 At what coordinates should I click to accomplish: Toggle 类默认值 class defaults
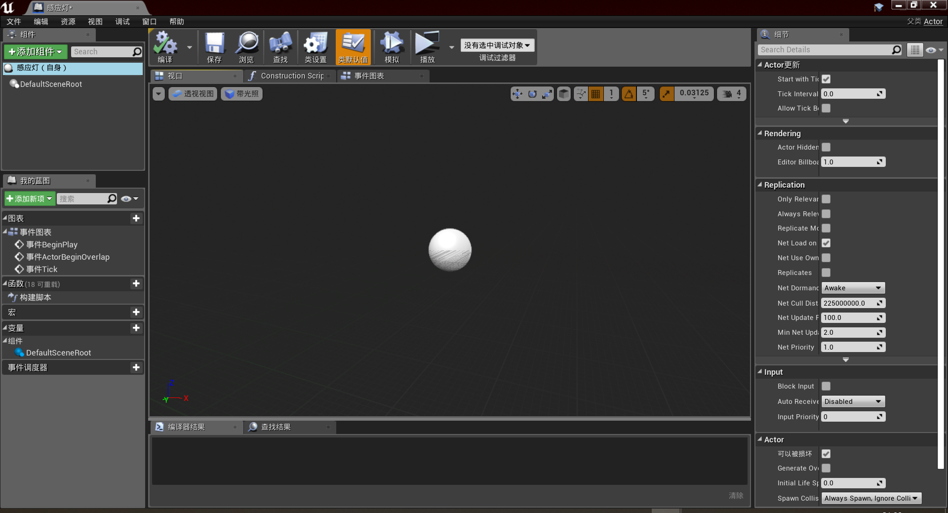tap(353, 47)
